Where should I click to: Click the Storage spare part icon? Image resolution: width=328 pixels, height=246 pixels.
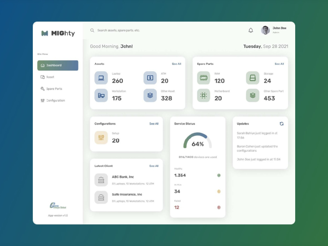(253, 78)
